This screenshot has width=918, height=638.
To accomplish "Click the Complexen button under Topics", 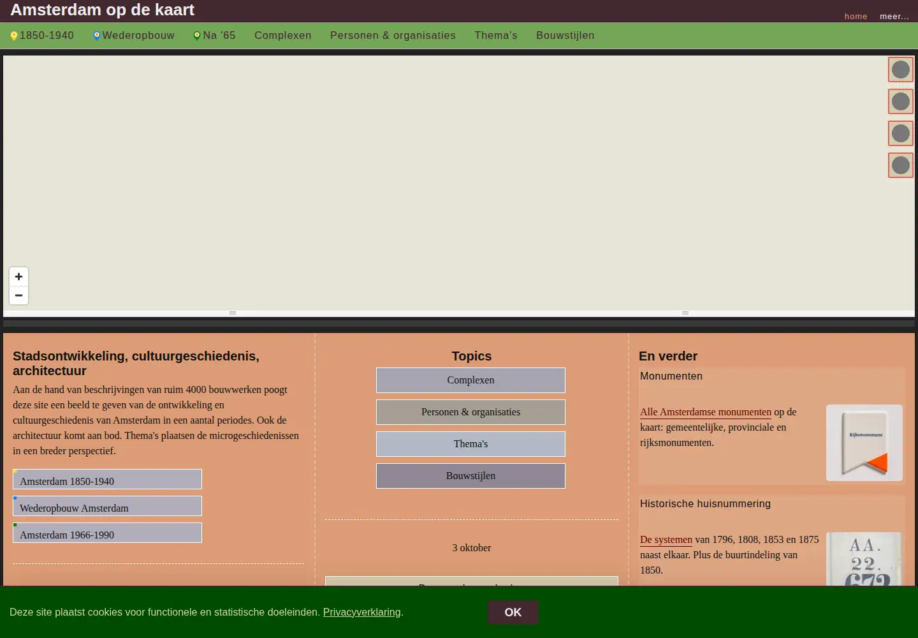I will 470,380.
